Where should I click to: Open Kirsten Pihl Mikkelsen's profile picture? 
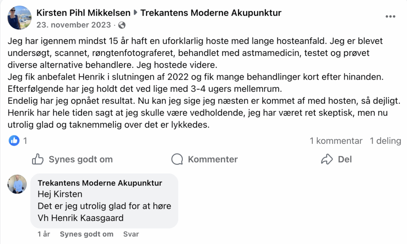(19, 17)
